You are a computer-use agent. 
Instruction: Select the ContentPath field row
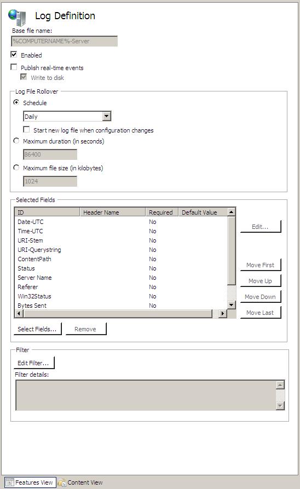(121, 259)
